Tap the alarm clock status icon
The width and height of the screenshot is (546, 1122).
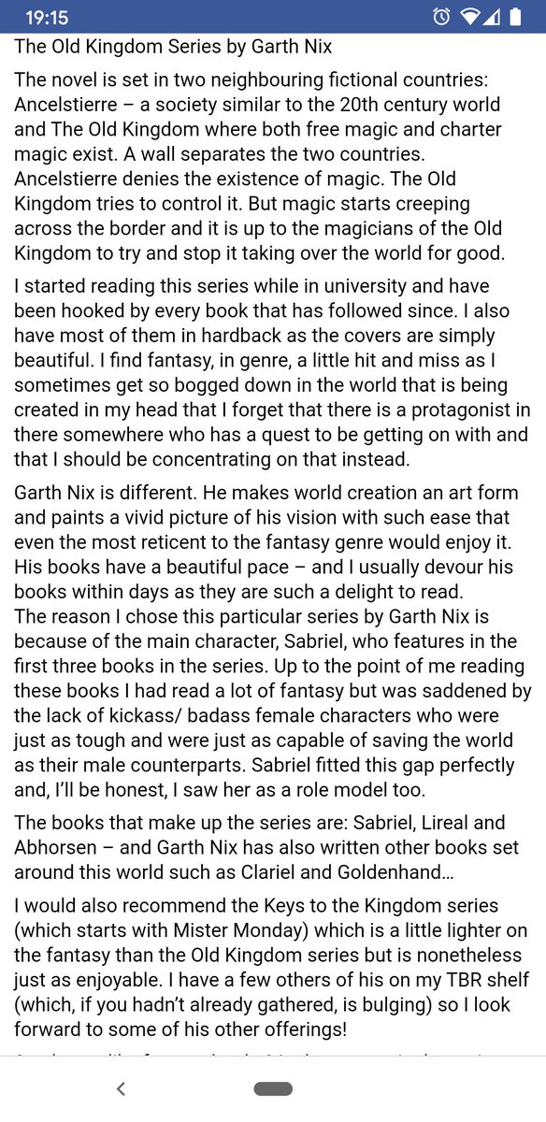(443, 16)
